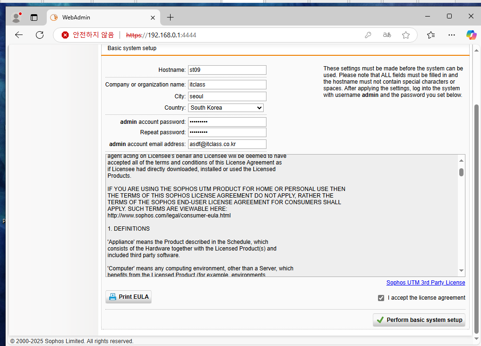Focus the admin account password field
481x346 pixels.
[227, 122]
